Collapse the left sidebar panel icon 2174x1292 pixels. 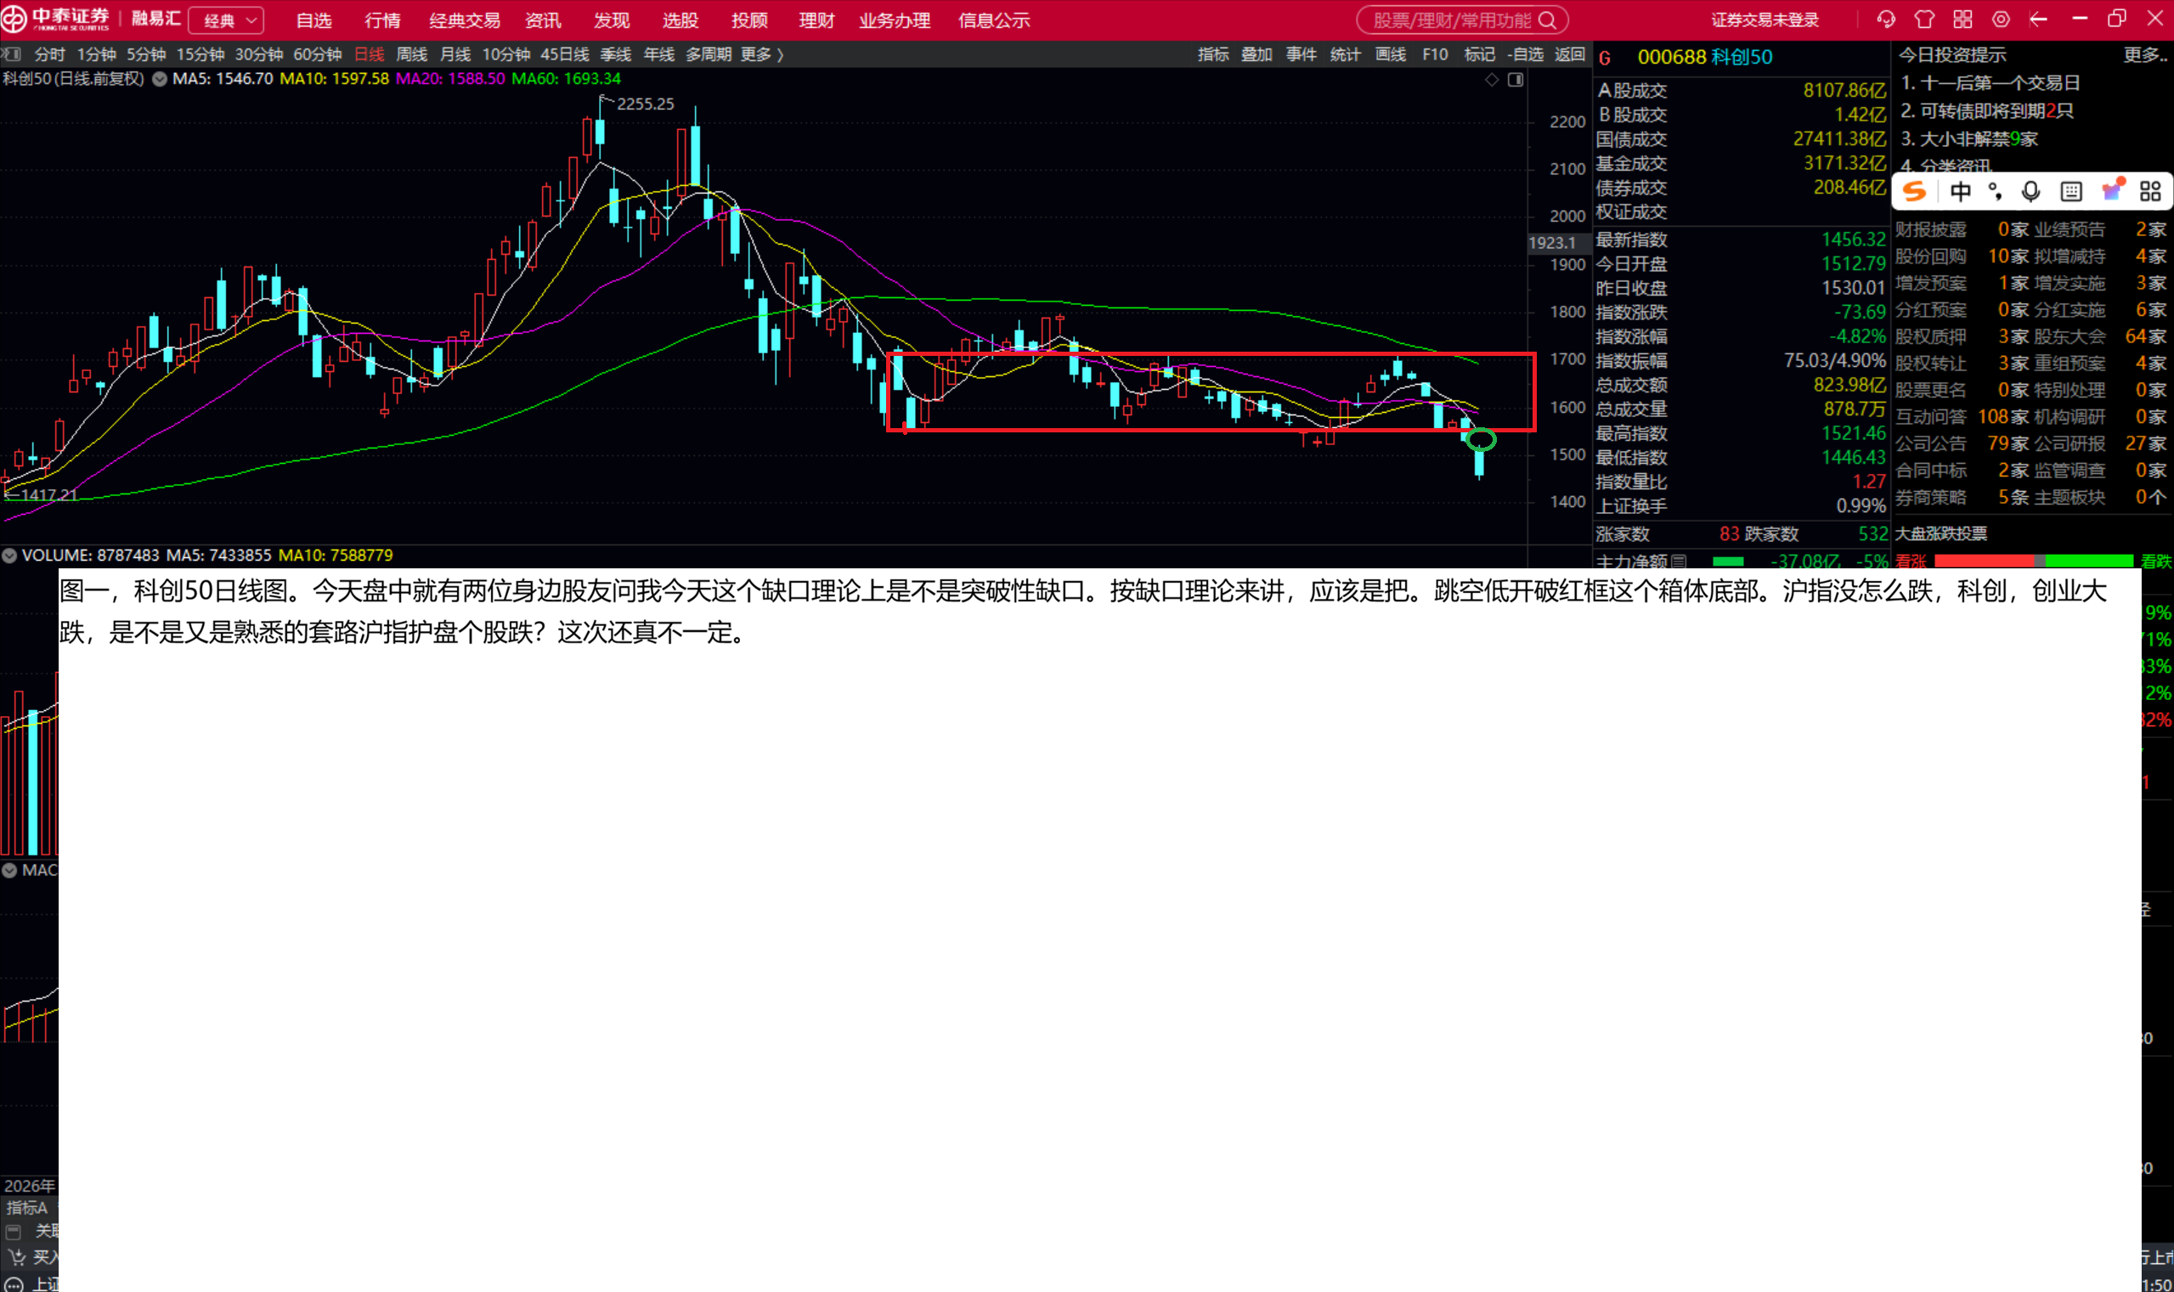tap(10, 54)
